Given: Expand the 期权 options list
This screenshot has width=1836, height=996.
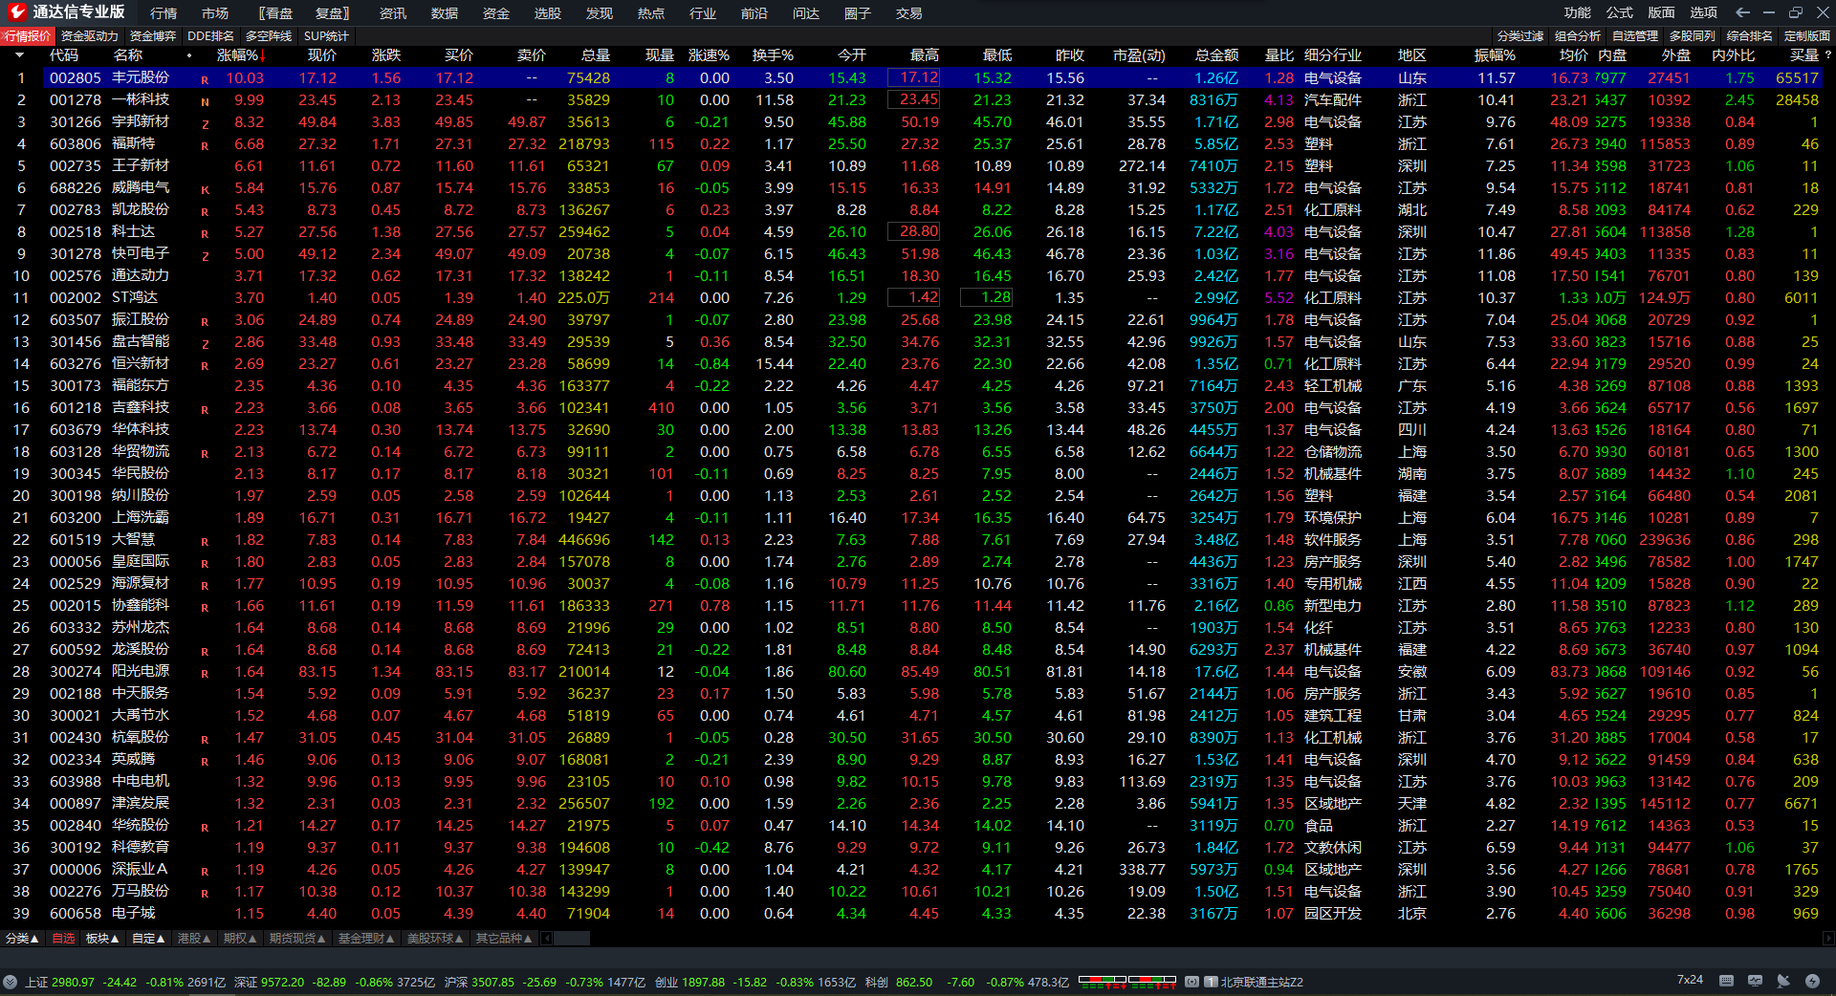Looking at the screenshot, I should 240,939.
